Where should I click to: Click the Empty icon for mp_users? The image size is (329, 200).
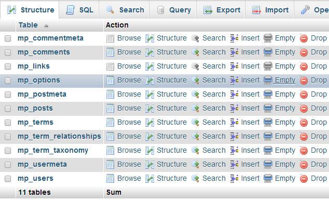pos(268,179)
